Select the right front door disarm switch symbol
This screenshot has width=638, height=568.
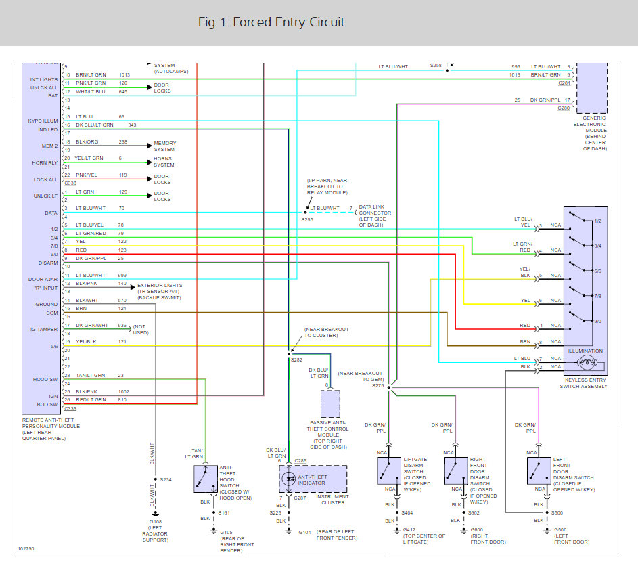coord(455,471)
